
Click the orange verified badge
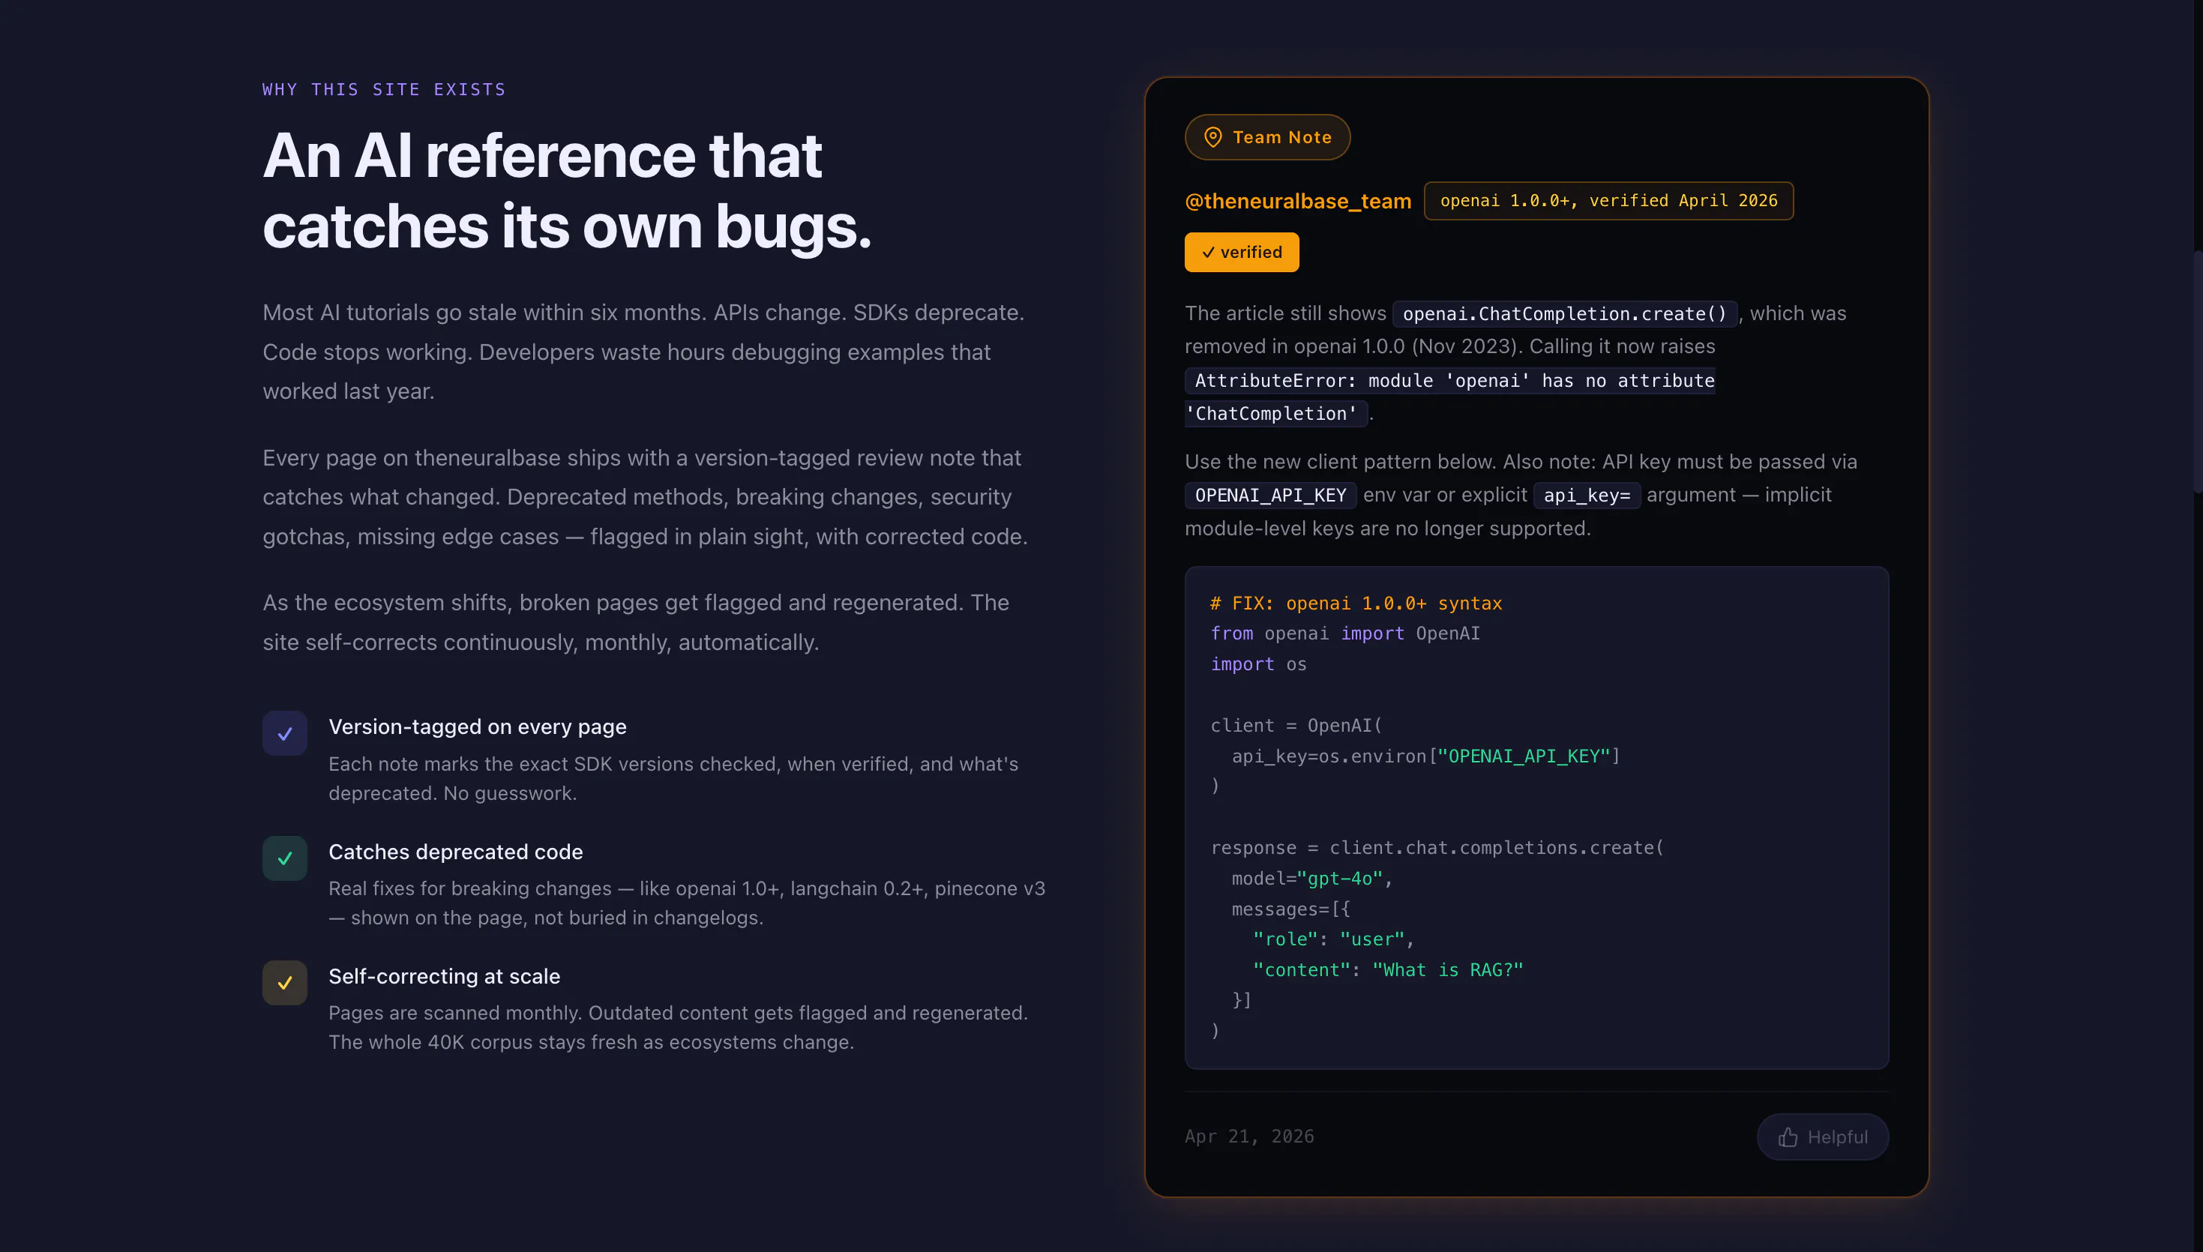[x=1242, y=252]
